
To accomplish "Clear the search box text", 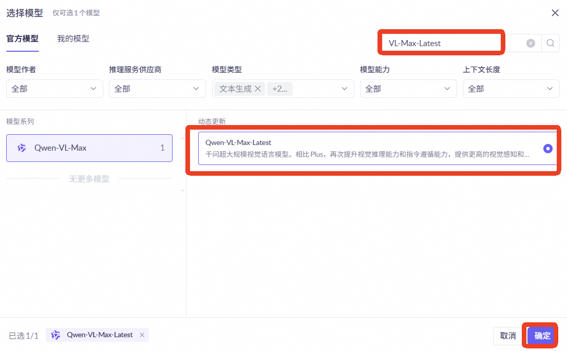I will (531, 43).
